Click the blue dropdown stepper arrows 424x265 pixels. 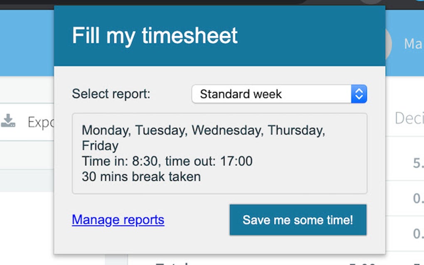click(360, 94)
